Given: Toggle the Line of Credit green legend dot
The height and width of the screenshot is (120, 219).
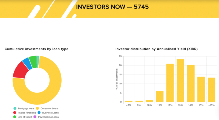Looking at the screenshot, I should point(15,117).
